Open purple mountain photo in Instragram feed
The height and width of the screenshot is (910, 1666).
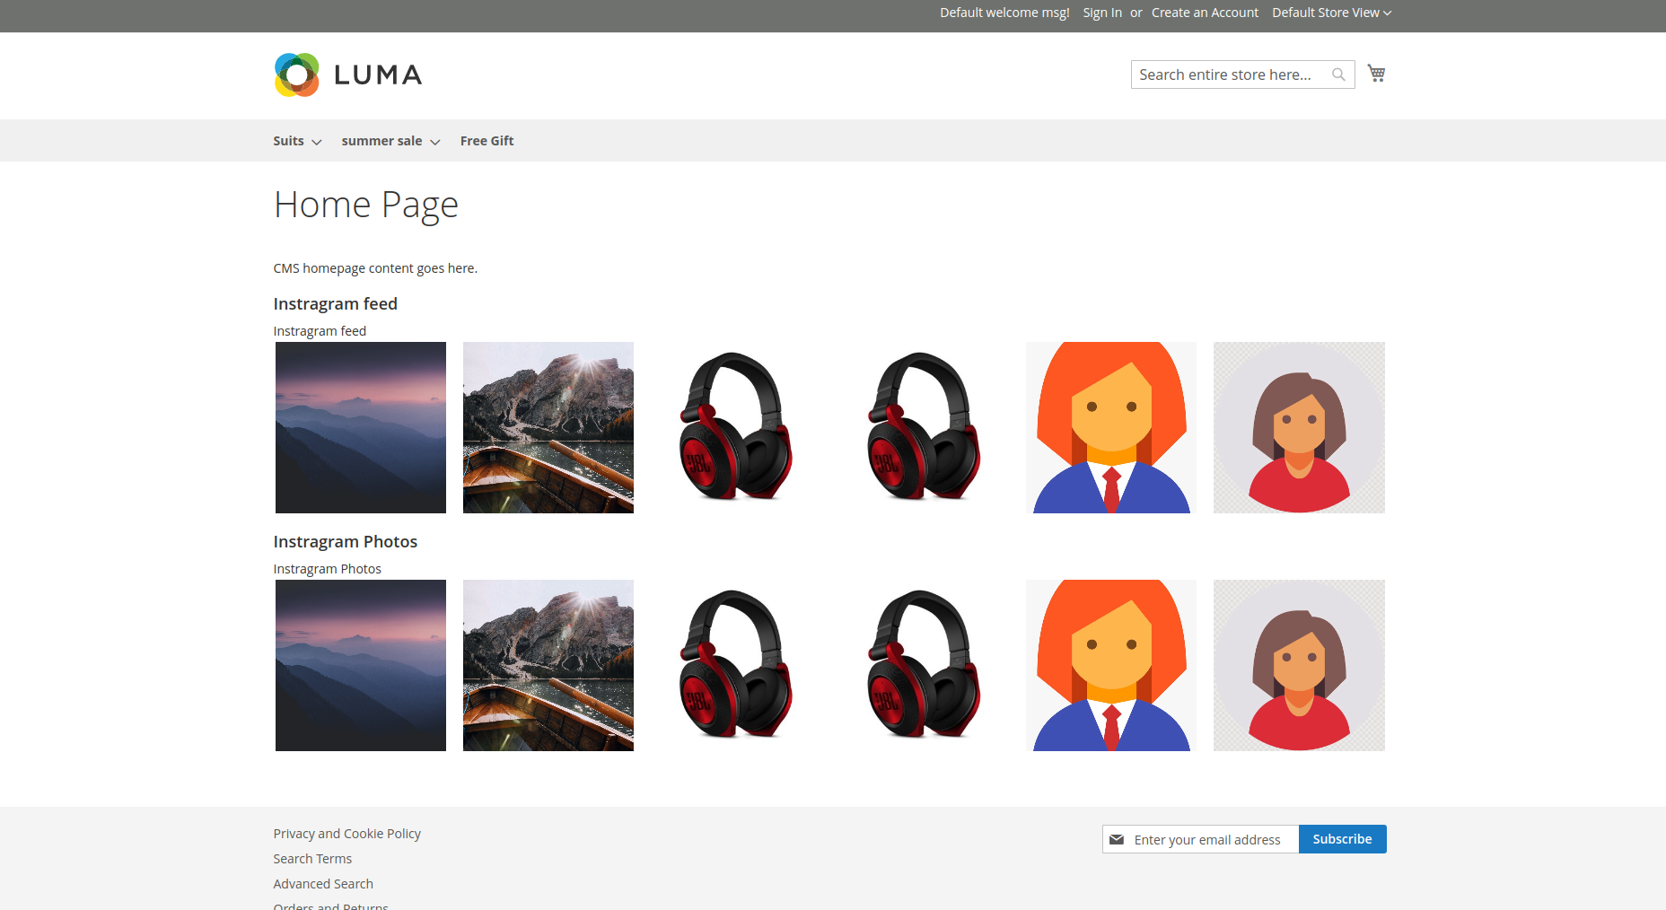pos(361,427)
